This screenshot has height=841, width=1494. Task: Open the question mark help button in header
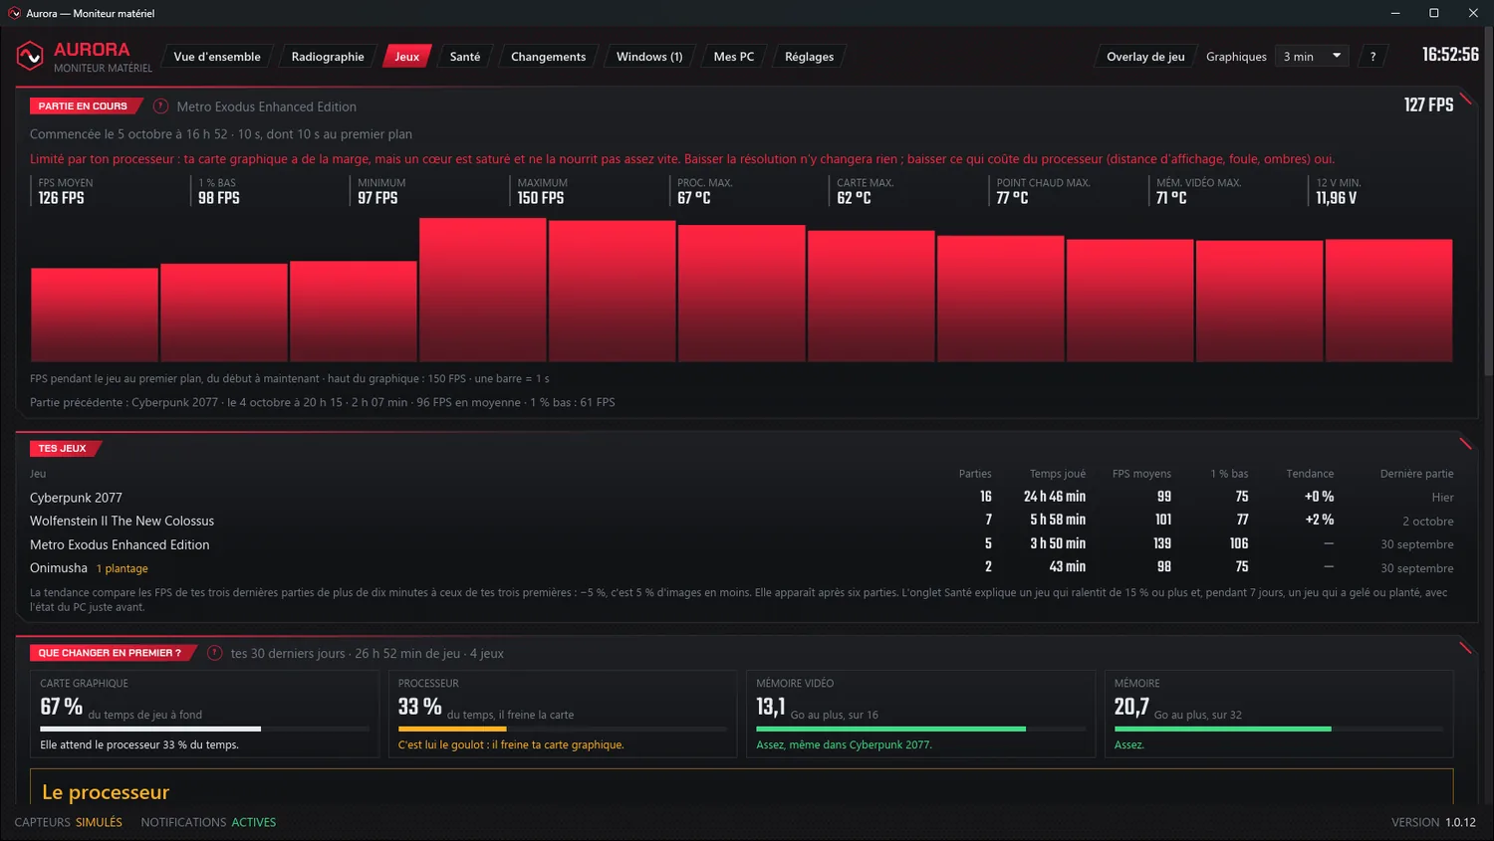[x=1372, y=57]
